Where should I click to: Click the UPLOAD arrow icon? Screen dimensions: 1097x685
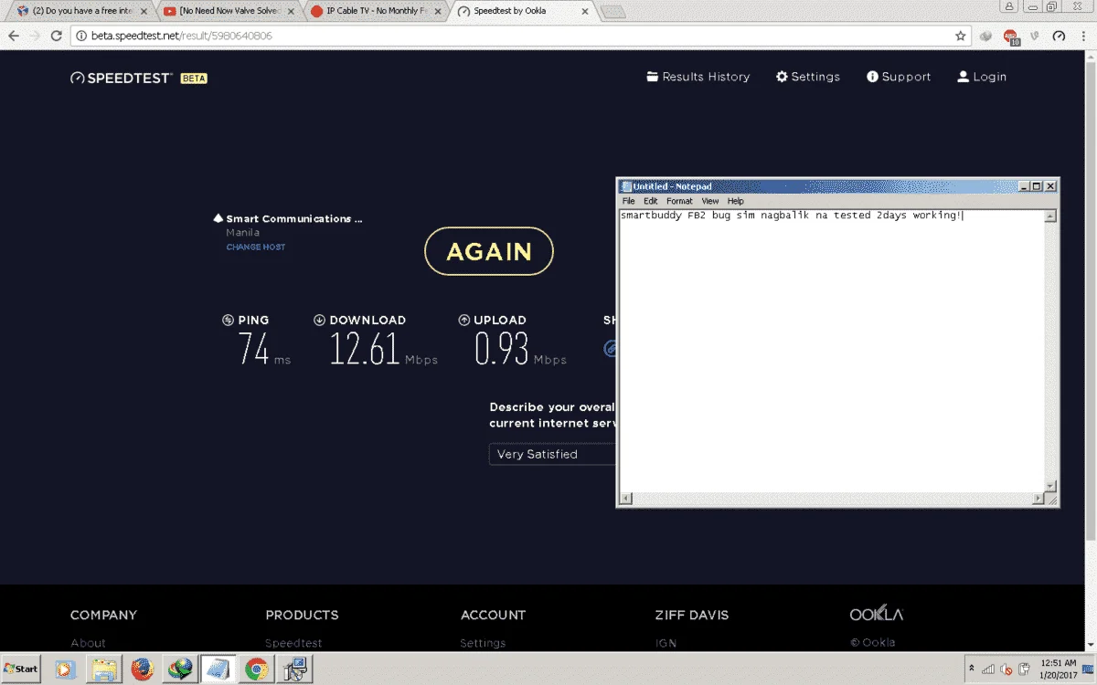click(x=464, y=320)
